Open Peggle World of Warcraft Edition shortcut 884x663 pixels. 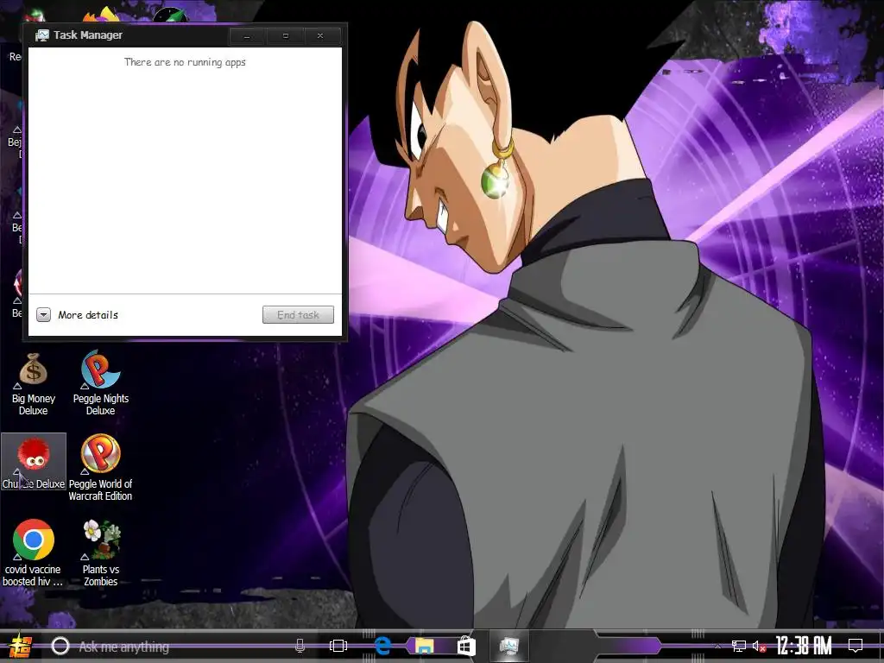pos(100,468)
